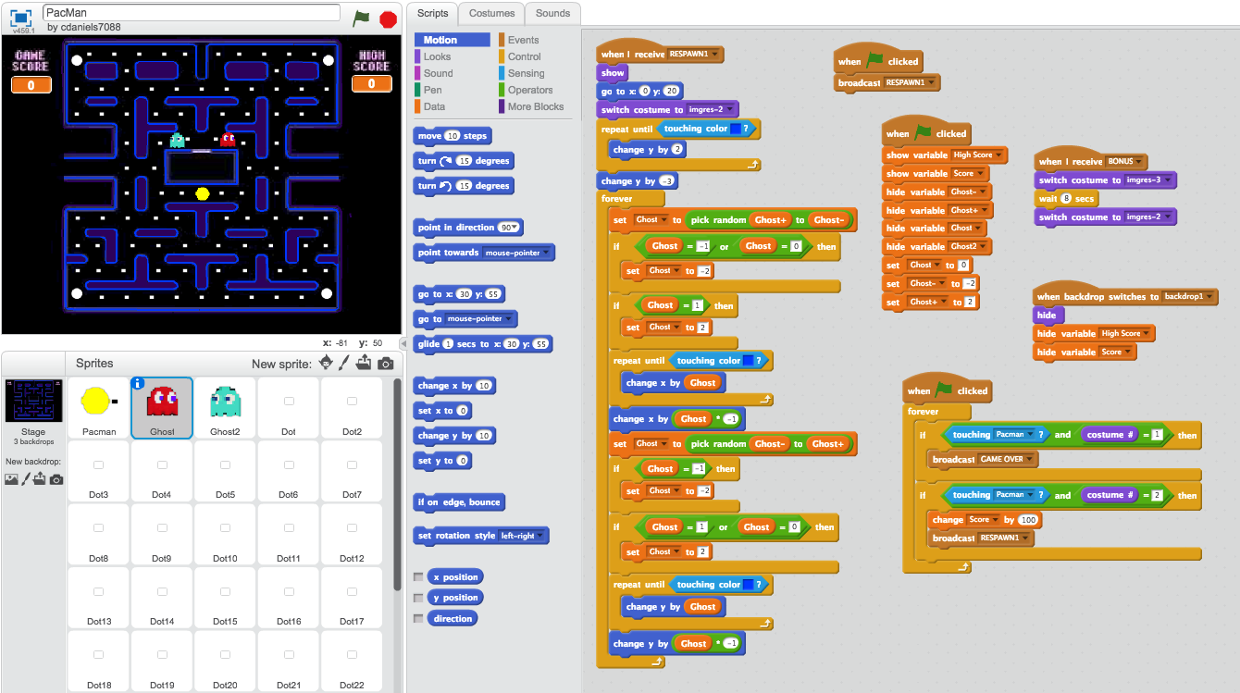The image size is (1240, 693).
Task: Select the Looks block category
Action: 437,56
